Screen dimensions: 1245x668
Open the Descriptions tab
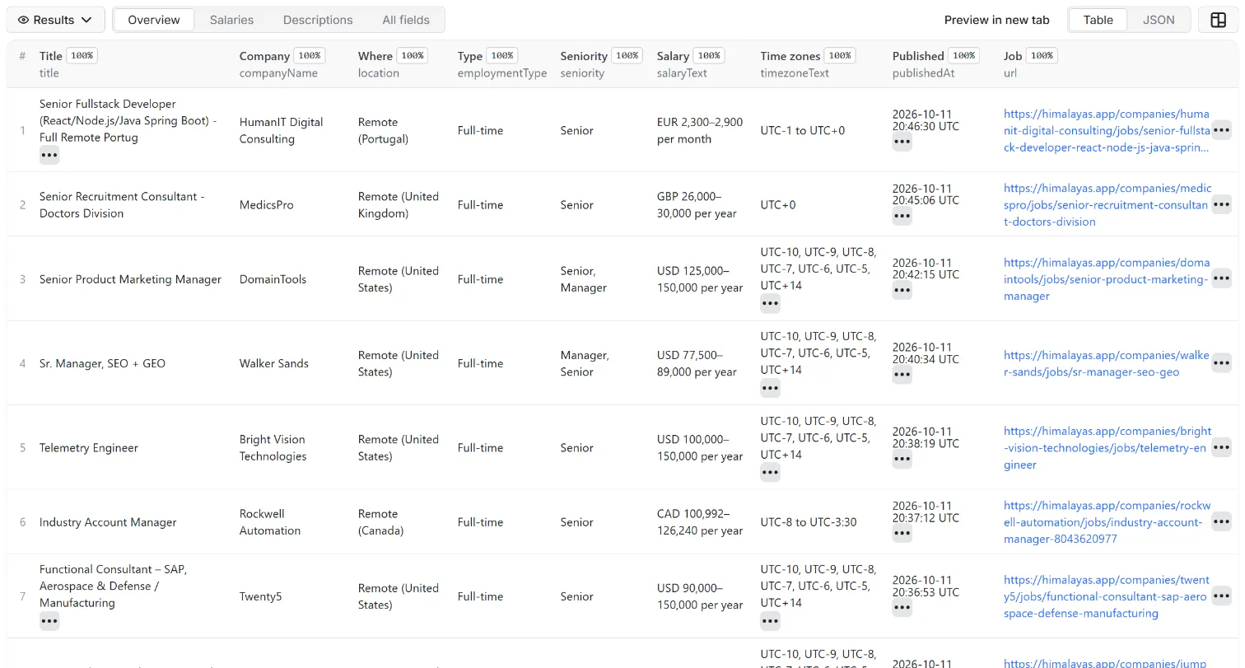(318, 20)
